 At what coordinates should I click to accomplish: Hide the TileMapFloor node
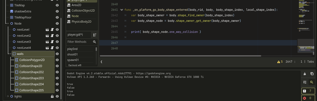[57, 17]
